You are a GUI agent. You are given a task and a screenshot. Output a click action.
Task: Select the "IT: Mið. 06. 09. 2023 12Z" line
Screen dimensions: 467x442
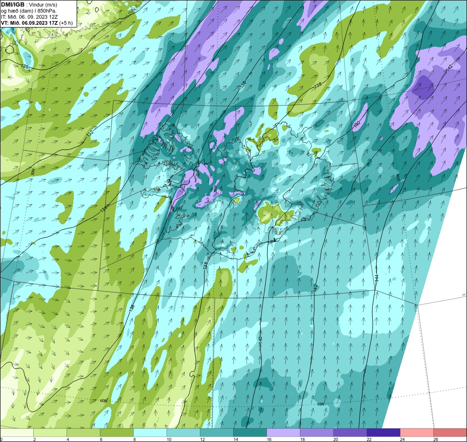click(29, 17)
